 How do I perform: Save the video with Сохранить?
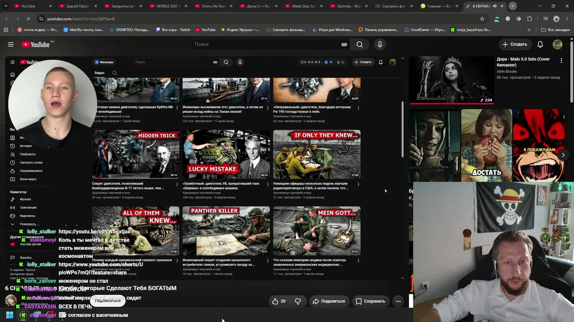[x=370, y=301]
